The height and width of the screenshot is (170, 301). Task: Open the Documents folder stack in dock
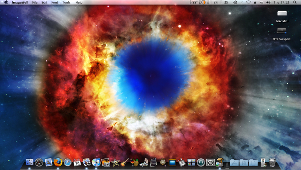253,163
